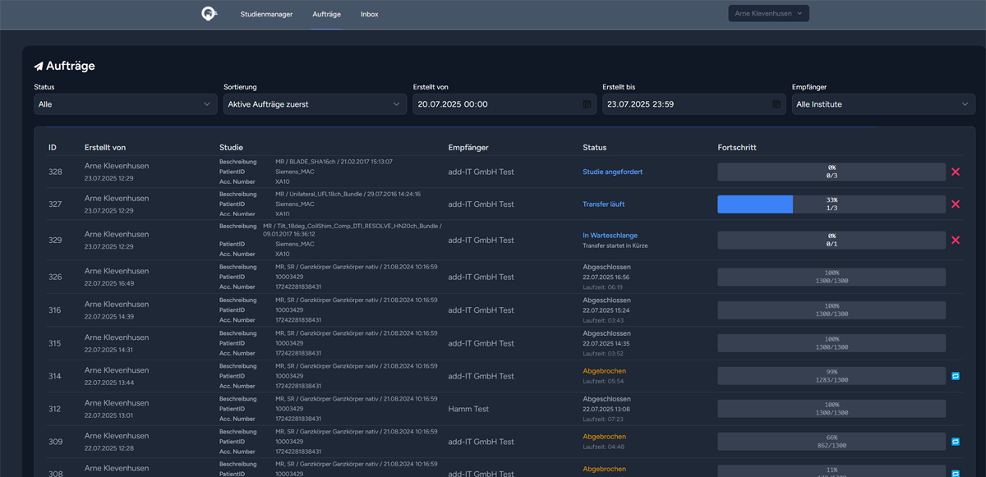The height and width of the screenshot is (477, 986).
Task: Click the Erstellt von date field
Action: click(x=496, y=104)
